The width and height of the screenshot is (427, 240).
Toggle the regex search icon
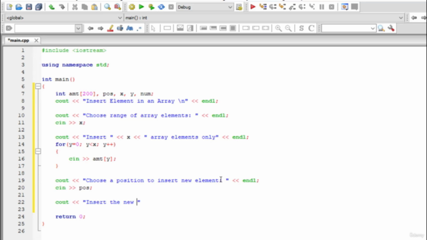pos(139,28)
